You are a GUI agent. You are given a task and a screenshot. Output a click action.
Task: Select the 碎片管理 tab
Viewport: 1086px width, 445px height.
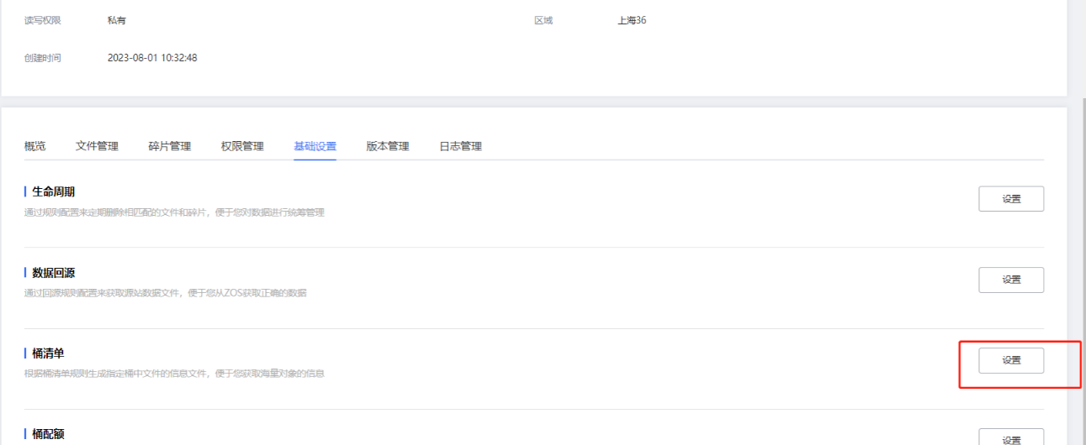[170, 146]
